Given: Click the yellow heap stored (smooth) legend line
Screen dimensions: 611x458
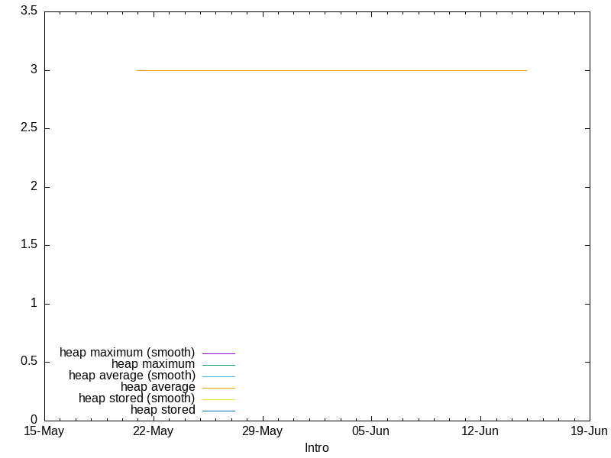Looking at the screenshot, I should click(218, 399).
